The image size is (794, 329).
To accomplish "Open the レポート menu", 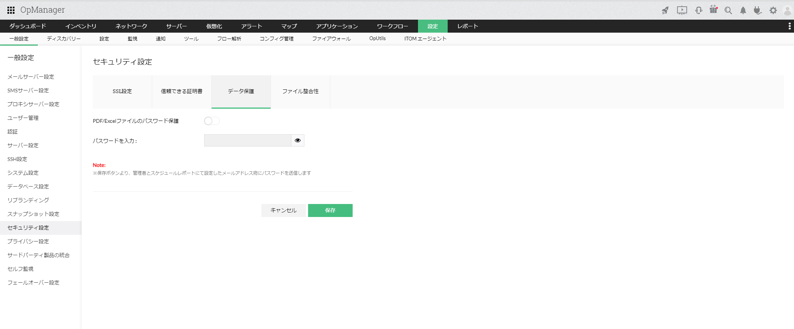I will [468, 26].
